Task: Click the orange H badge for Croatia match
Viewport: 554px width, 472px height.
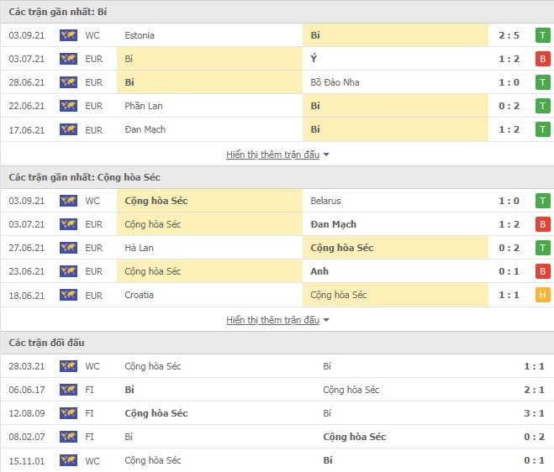Action: 543,295
